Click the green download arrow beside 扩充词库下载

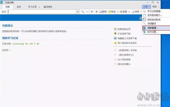tap(115, 34)
